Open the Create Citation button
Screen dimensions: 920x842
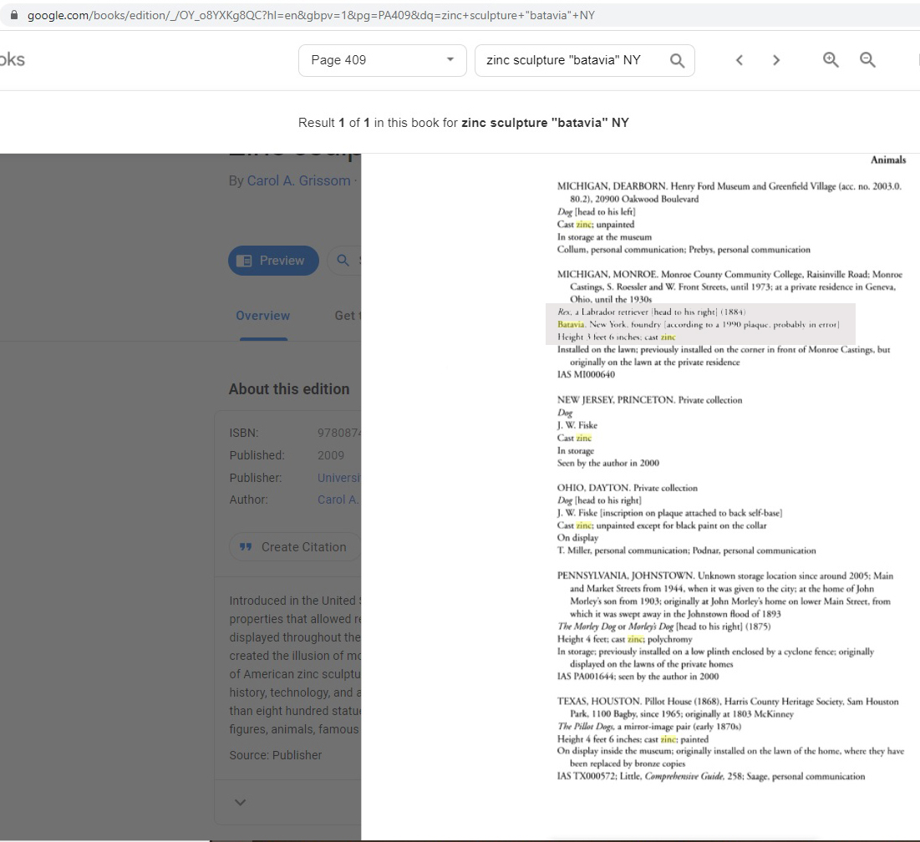(295, 547)
